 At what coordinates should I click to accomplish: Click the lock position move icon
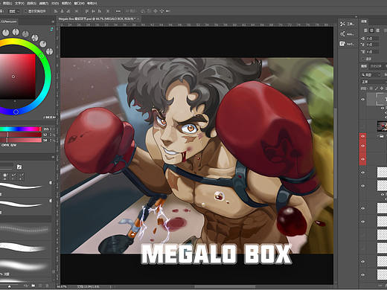click(382, 88)
